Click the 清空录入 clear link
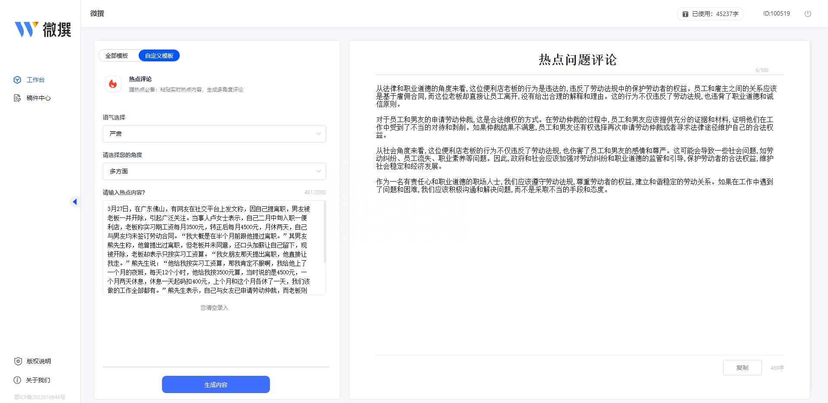The width and height of the screenshot is (828, 403). pos(216,308)
